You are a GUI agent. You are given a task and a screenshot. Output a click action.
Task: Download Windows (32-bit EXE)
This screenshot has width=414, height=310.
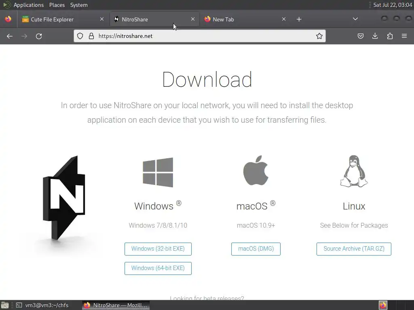coord(158,249)
